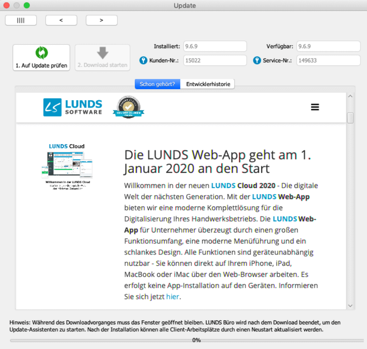
Task: Click the 'LUNDS Cloud 2020' text
Action: pyautogui.click(x=243, y=185)
